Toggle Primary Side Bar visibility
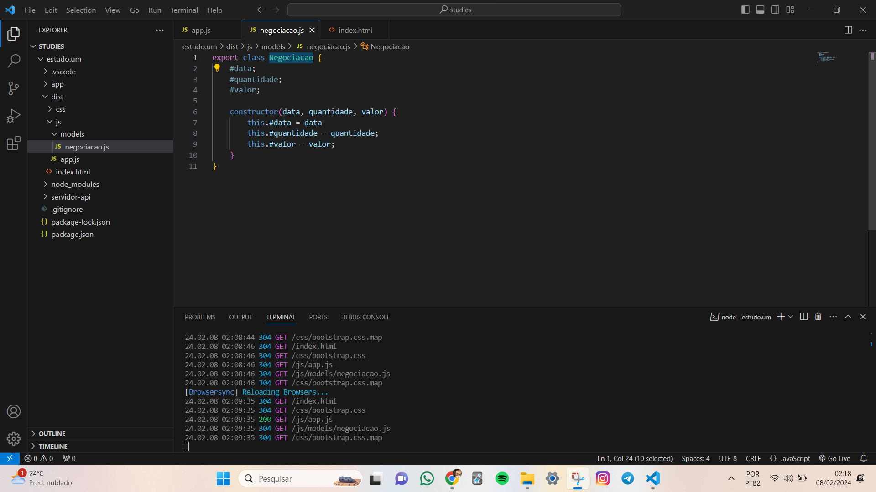Image resolution: width=876 pixels, height=492 pixels. tap(746, 10)
